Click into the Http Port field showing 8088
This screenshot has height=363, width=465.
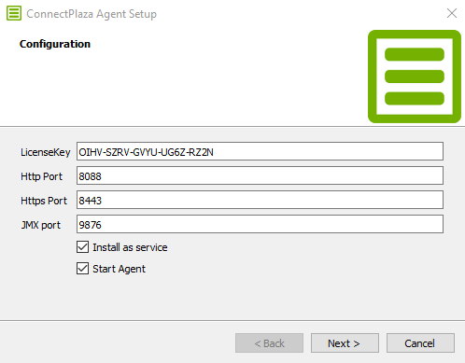click(260, 175)
